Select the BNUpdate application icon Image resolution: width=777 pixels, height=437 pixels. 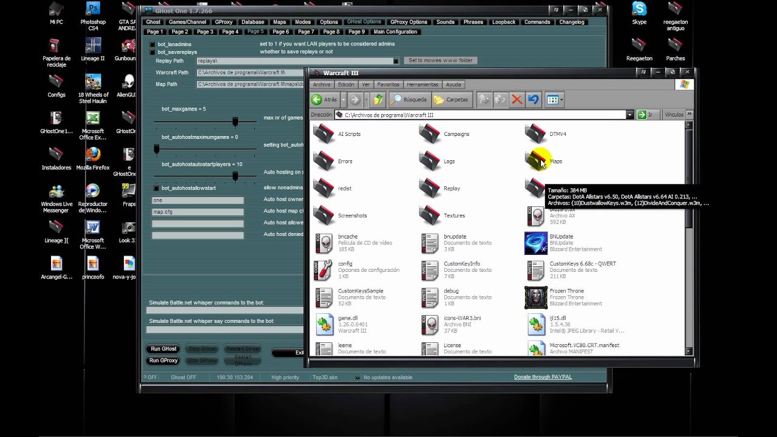(x=536, y=243)
